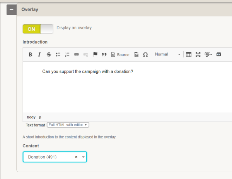Apply block quote formatting
Image resolution: width=232 pixels, height=179 pixels.
click(104, 55)
